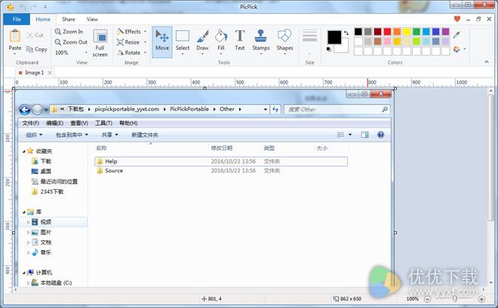This screenshot has width=498, height=308.
Task: Select the Image 1 document tab
Action: pyautogui.click(x=34, y=72)
